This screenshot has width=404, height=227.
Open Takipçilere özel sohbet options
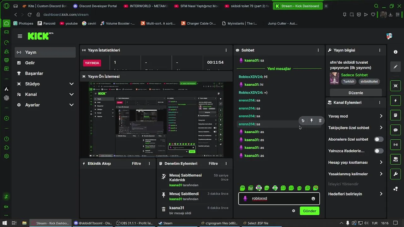click(x=381, y=128)
